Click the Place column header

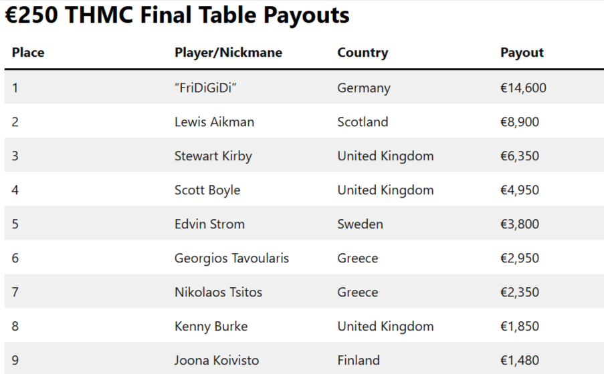(28, 53)
